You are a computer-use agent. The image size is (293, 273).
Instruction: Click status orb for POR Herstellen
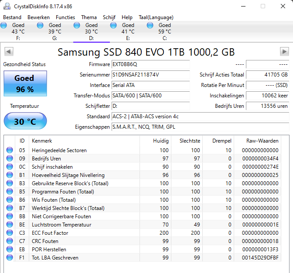point(10,250)
